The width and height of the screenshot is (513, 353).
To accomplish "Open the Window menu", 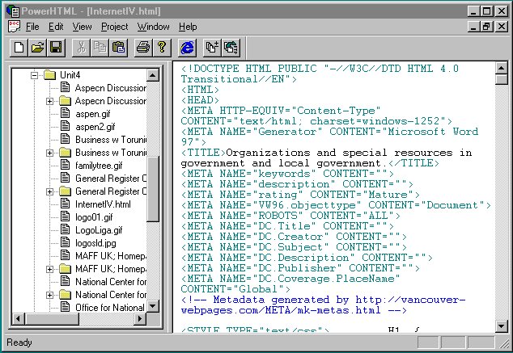I will pos(154,27).
